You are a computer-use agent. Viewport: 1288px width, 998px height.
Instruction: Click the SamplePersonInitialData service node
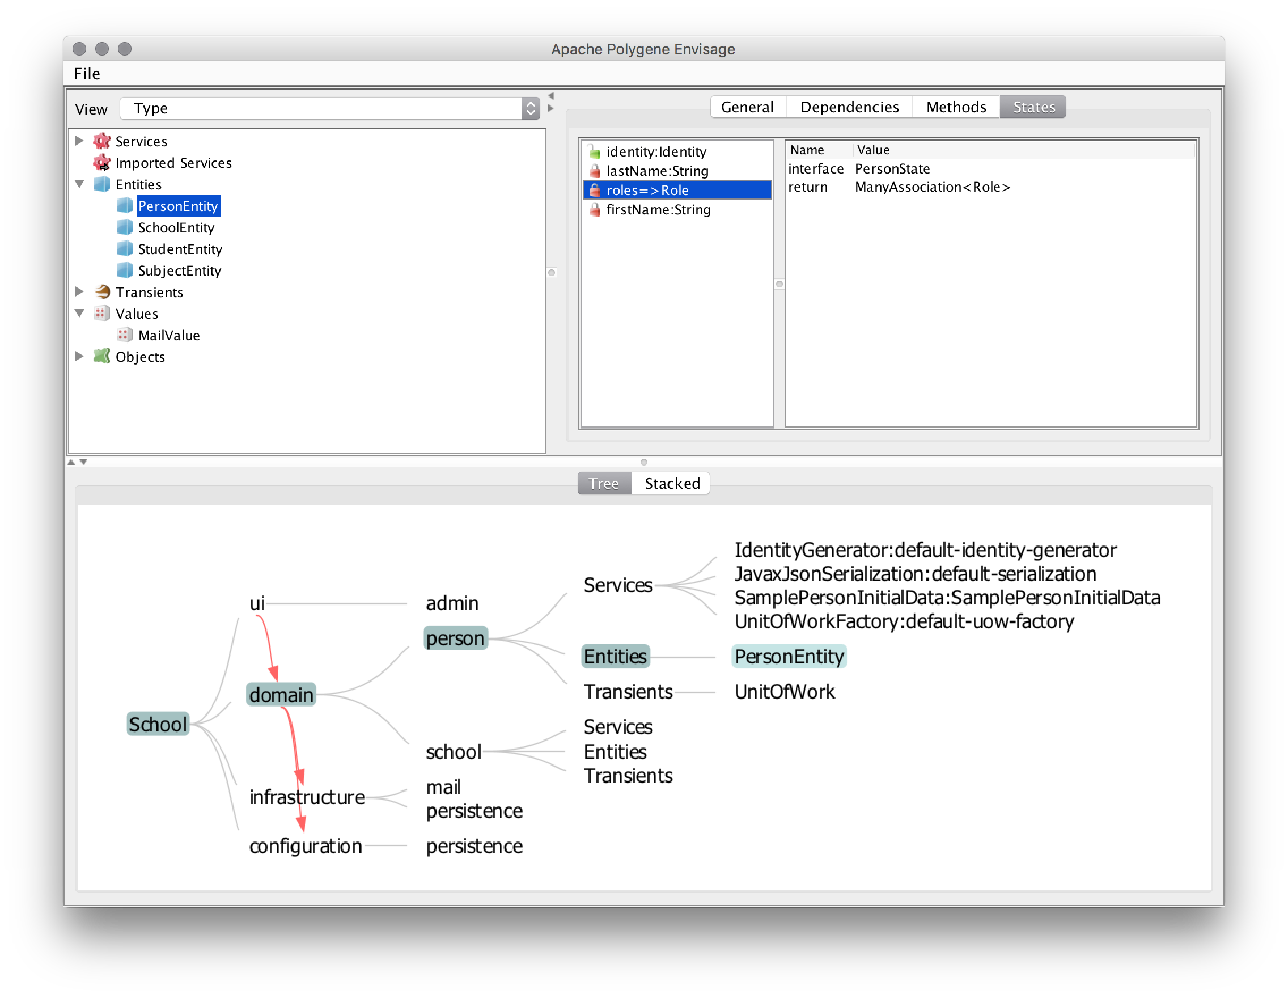[x=947, y=598]
